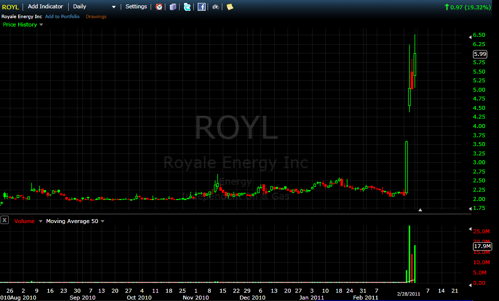
Task: Click the ROYL ticker symbol
Action: click(10, 7)
